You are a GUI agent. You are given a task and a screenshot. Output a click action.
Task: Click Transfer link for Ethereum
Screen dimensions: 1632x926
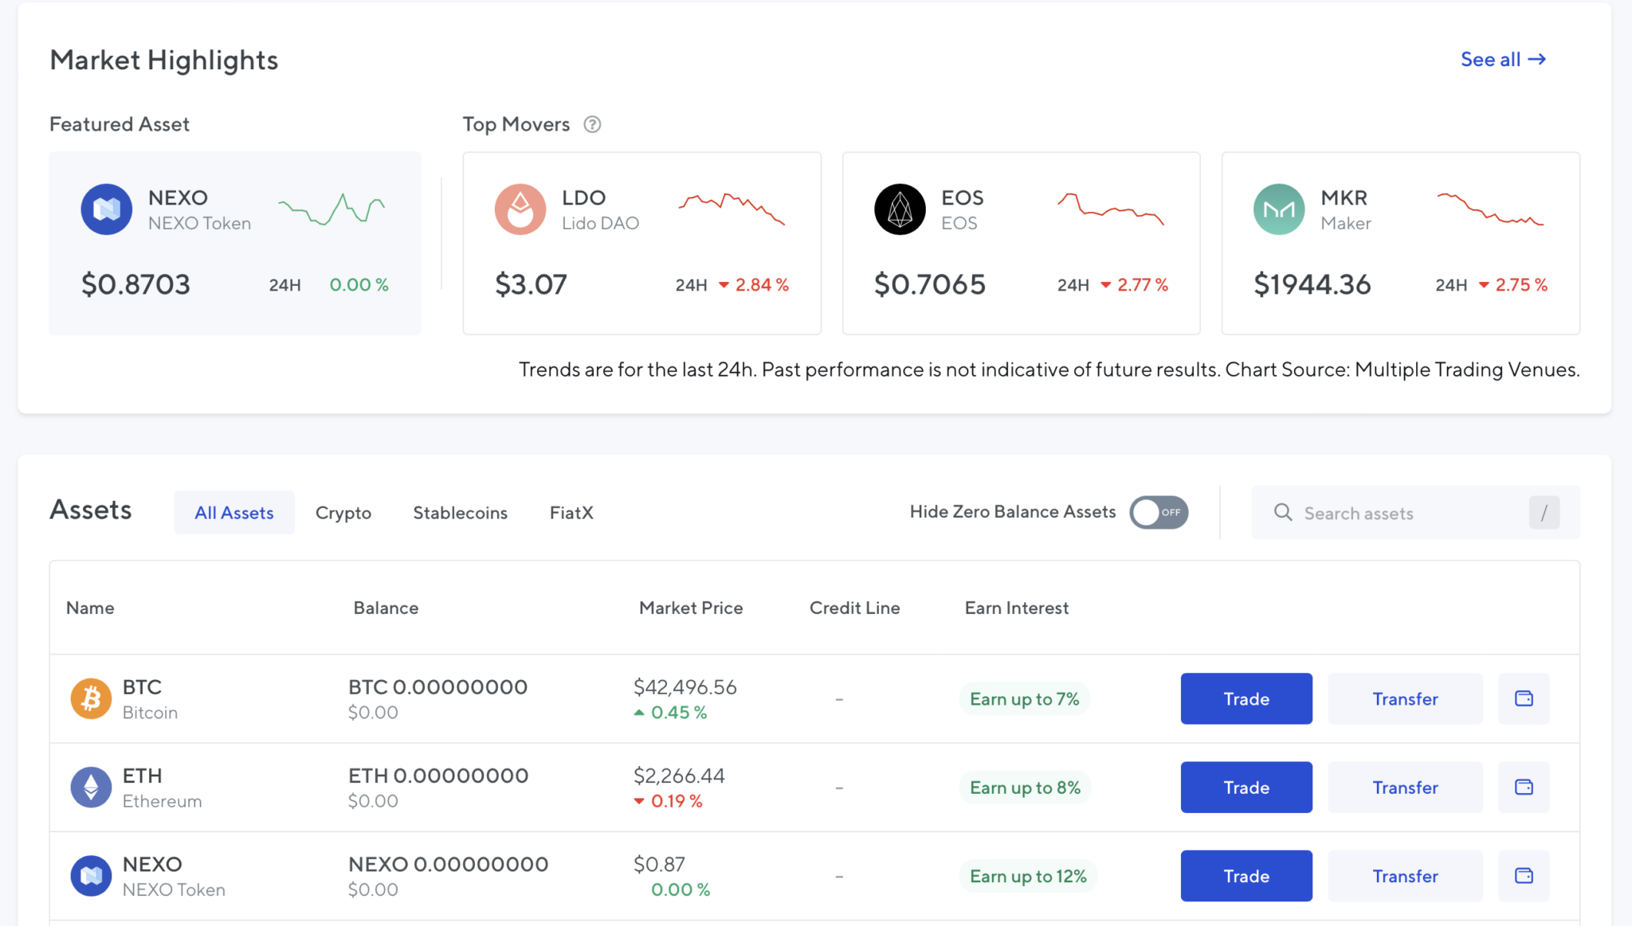tap(1406, 787)
